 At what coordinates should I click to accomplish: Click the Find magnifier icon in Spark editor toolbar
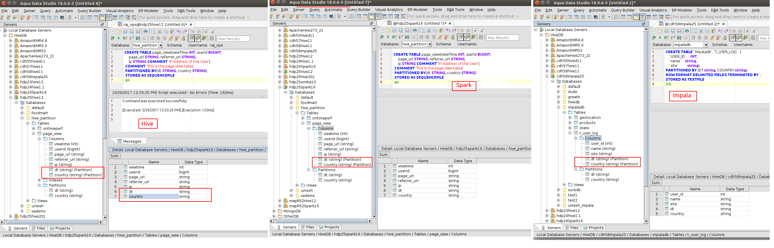462,30
